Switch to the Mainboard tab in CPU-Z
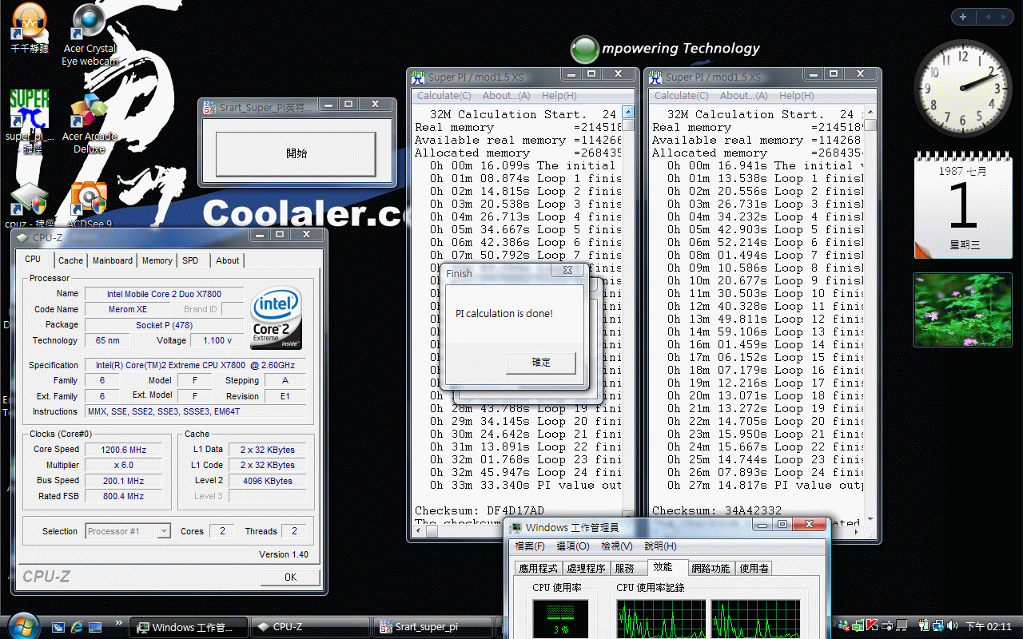 point(113,260)
